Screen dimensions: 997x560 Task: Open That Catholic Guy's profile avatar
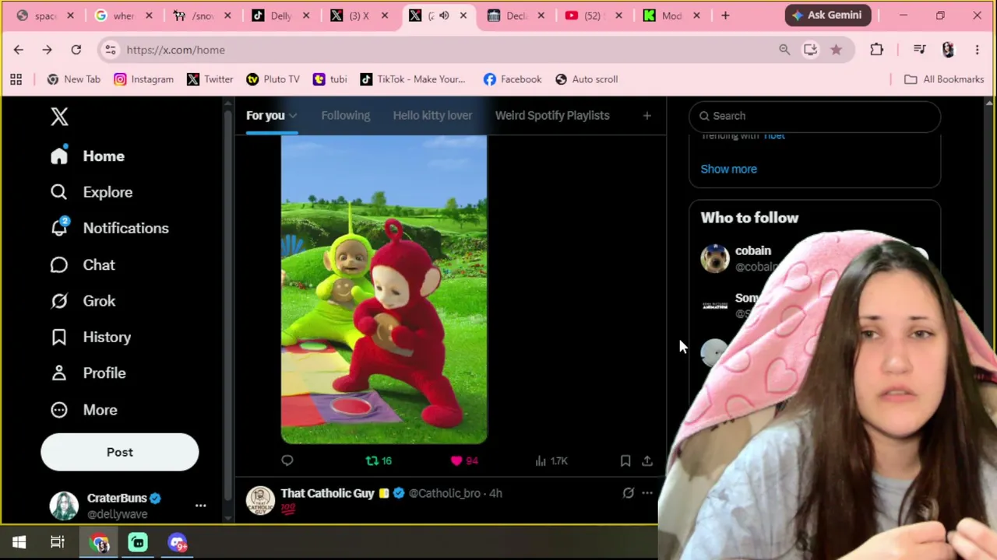pos(260,500)
